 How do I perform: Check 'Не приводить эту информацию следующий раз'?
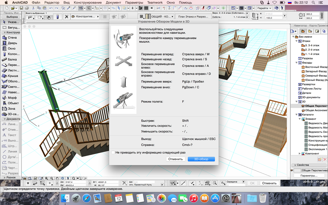(x=113, y=152)
